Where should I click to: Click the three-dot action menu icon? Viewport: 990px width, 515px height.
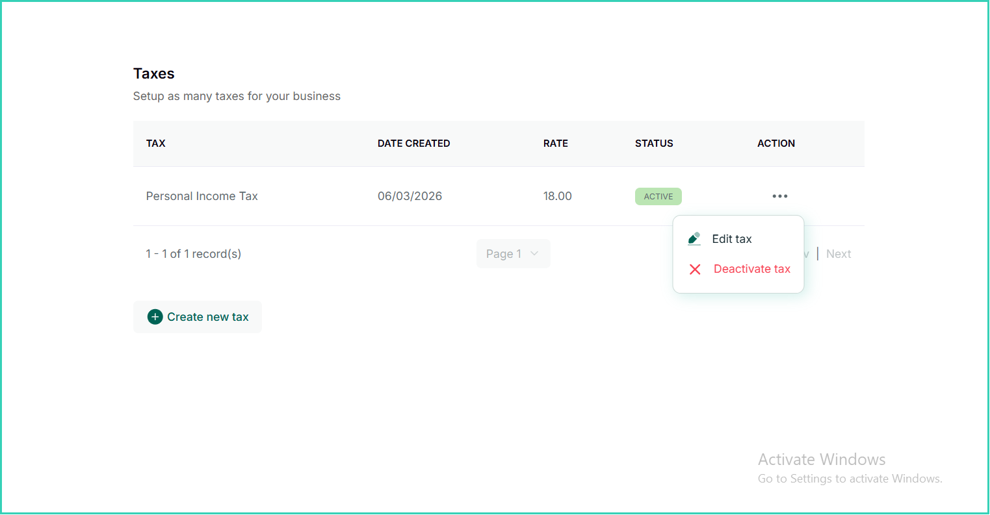pos(780,196)
